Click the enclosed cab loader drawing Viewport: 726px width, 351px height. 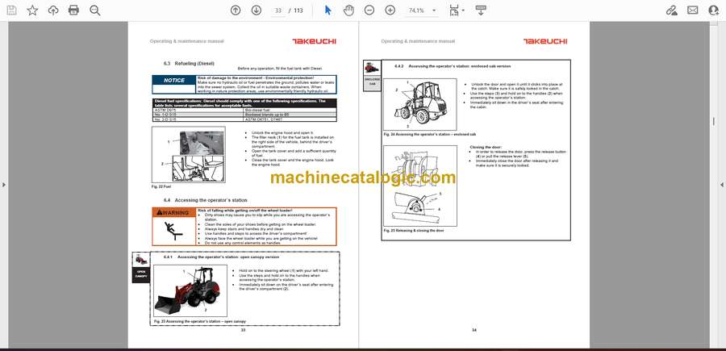(x=420, y=105)
